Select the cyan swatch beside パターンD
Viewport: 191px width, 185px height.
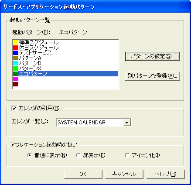[x=16, y=63]
